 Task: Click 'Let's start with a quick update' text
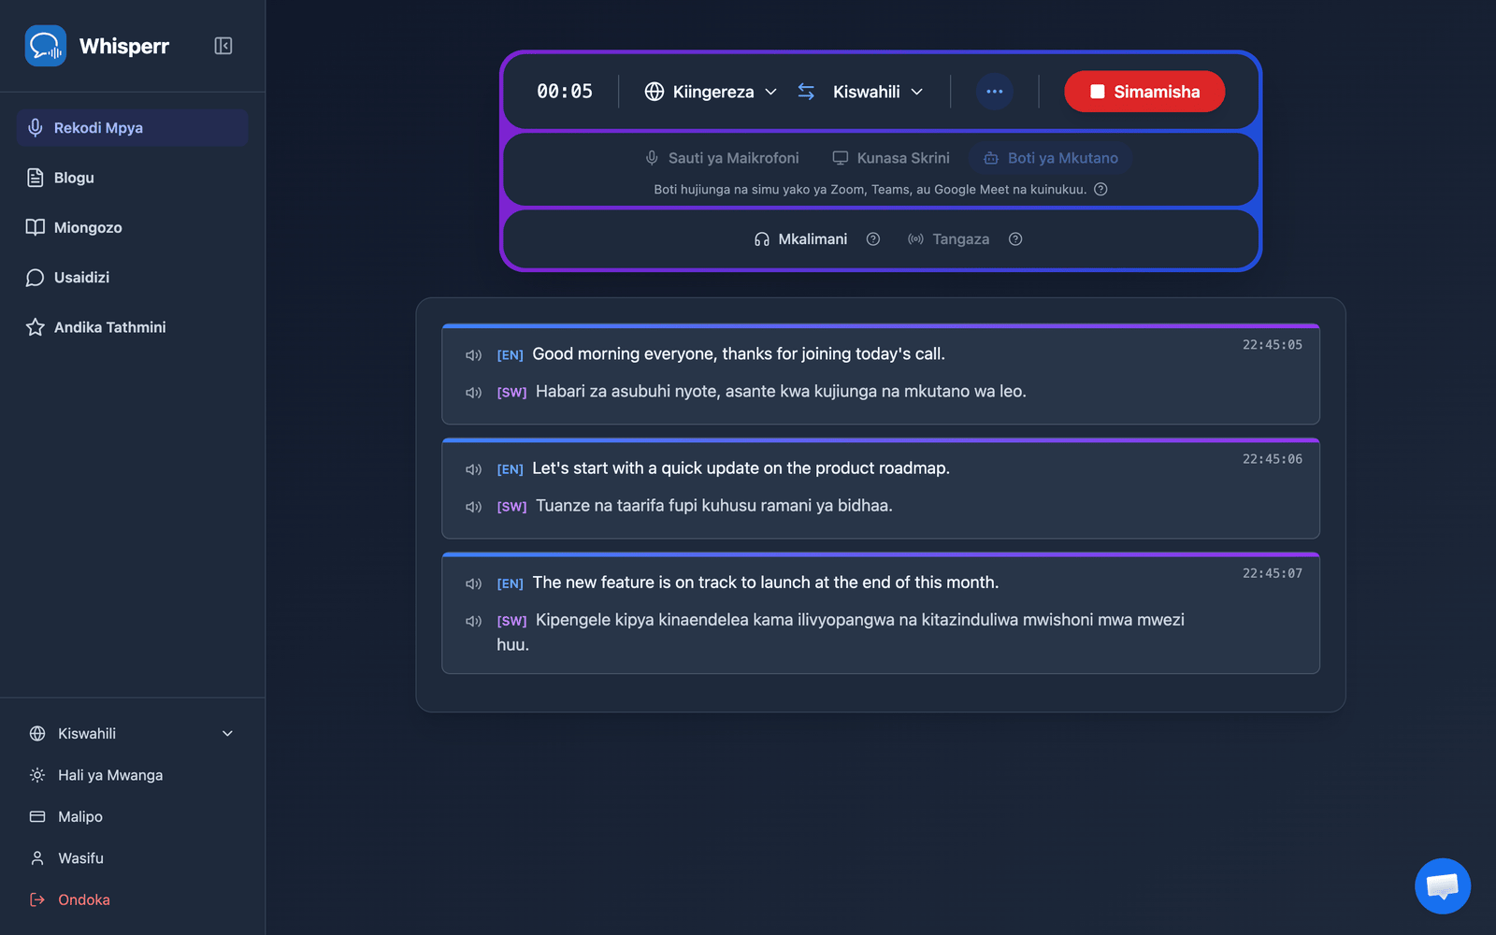tap(741, 467)
